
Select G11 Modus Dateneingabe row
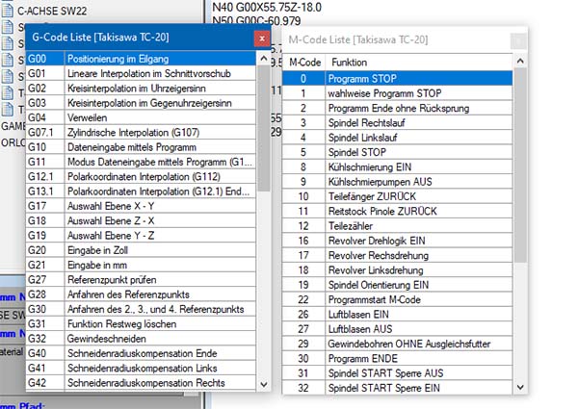(141, 162)
